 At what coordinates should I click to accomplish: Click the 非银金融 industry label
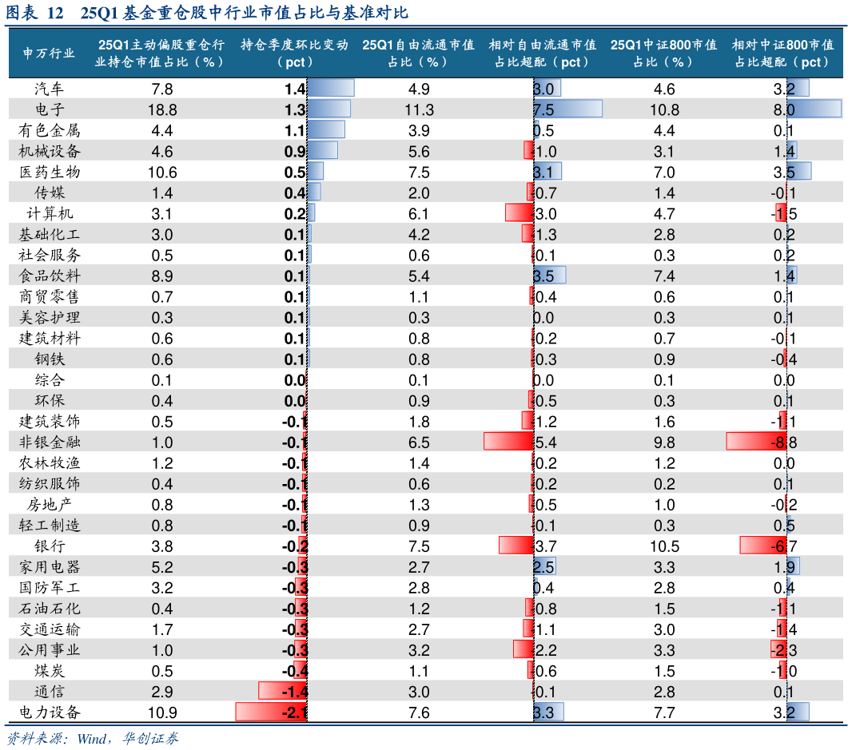pyautogui.click(x=50, y=442)
